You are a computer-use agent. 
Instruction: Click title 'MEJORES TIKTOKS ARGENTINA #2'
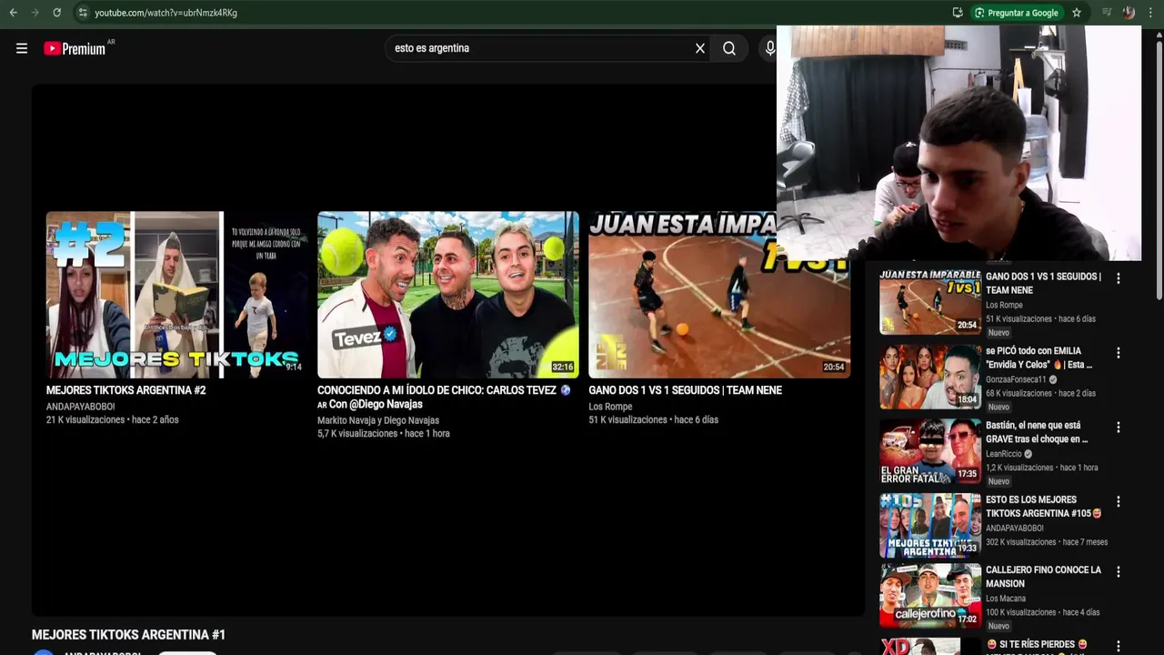click(125, 390)
